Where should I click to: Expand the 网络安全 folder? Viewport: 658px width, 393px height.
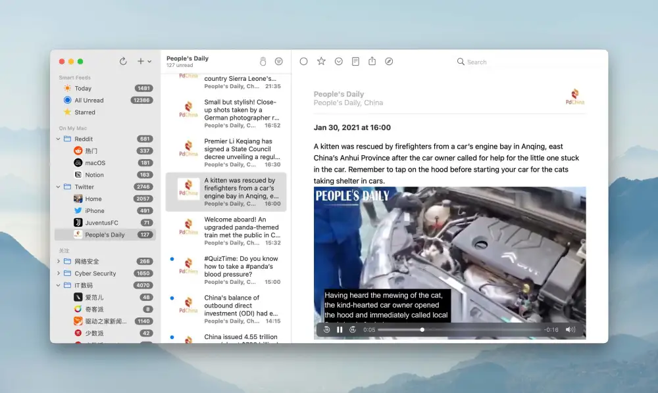coord(59,261)
